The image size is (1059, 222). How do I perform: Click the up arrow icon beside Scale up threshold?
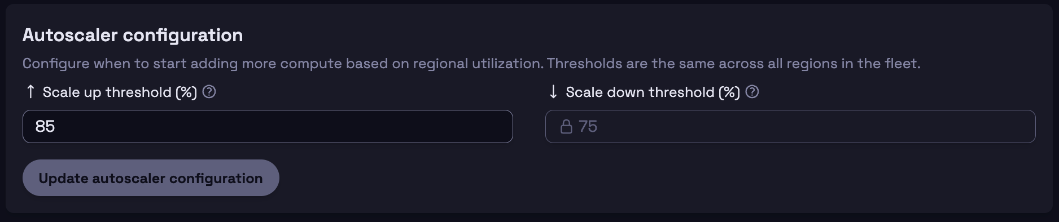coord(30,92)
